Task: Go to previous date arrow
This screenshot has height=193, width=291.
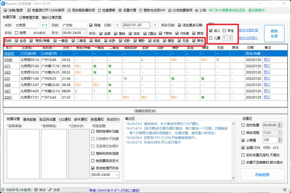Action: (117, 25)
